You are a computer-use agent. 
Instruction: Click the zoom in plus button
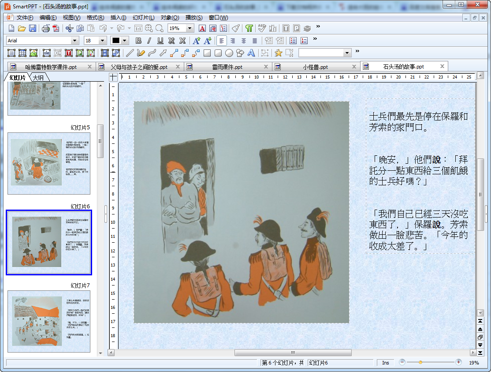(x=458, y=362)
